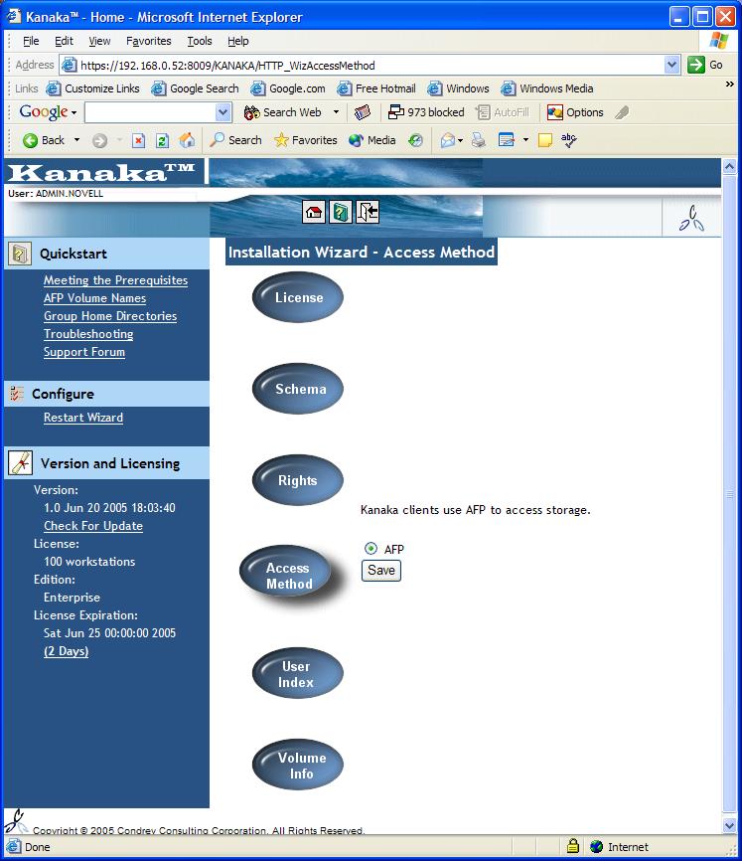Go to the Schema wizard step
Screen dimensions: 742x861
click(298, 389)
